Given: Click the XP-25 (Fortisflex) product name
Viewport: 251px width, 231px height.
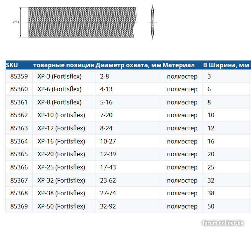Looking at the screenshot, I should click(61, 167).
